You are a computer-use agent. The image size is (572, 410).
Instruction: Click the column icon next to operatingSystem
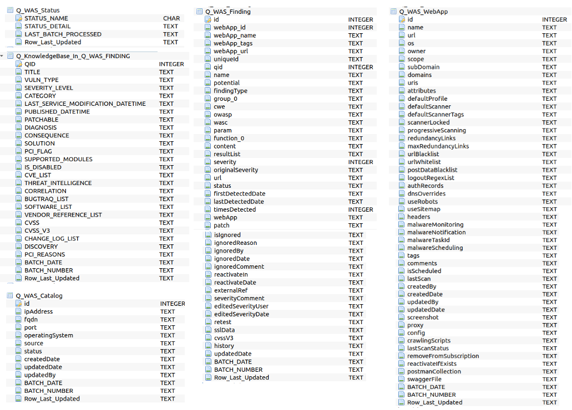(18, 335)
